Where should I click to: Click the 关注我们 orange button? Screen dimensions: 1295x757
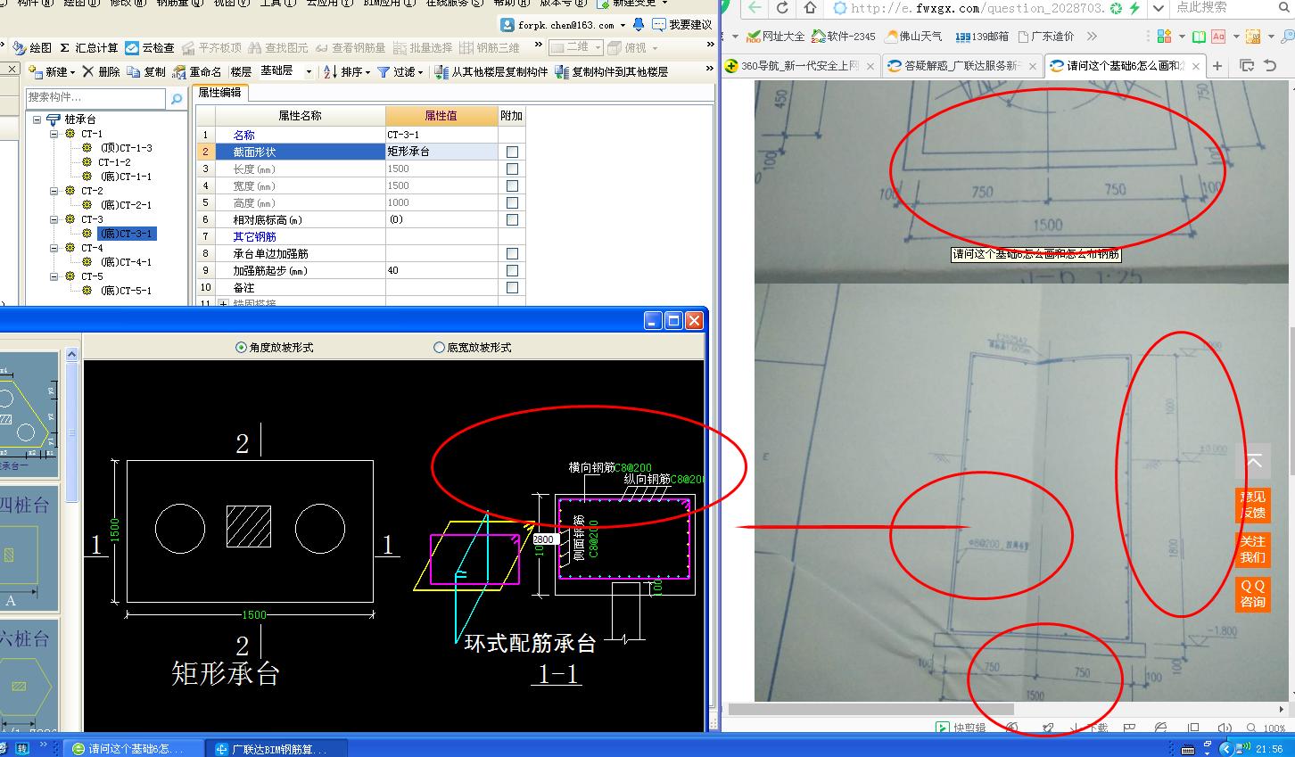point(1252,549)
